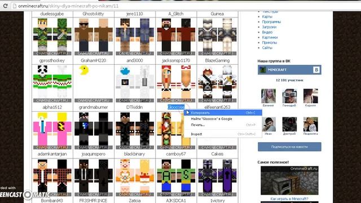Choose Копировать in the context menu

pos(223,113)
